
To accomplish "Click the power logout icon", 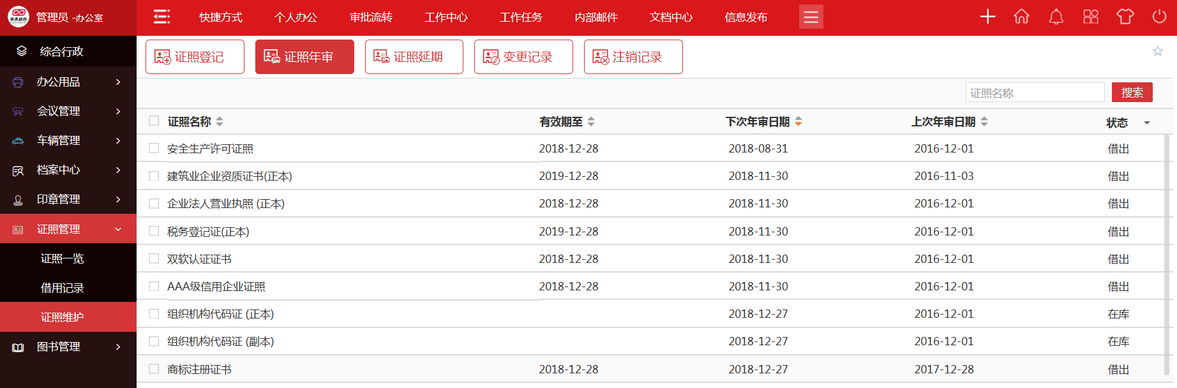I will [1159, 17].
